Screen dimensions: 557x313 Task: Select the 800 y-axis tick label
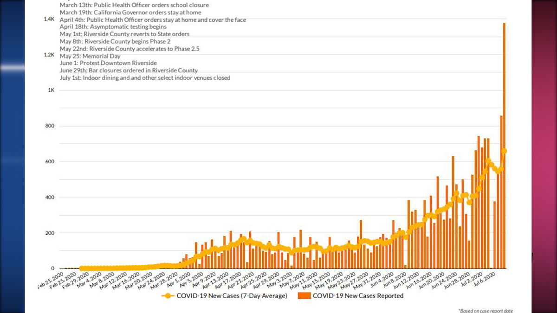[50, 126]
